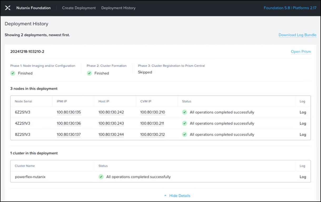Click the '1 cluster in this deployment' heading
The image size is (321, 202).
coord(34,153)
